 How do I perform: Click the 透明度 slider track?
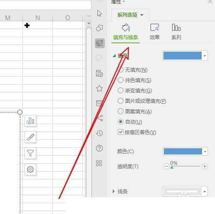tap(185, 166)
